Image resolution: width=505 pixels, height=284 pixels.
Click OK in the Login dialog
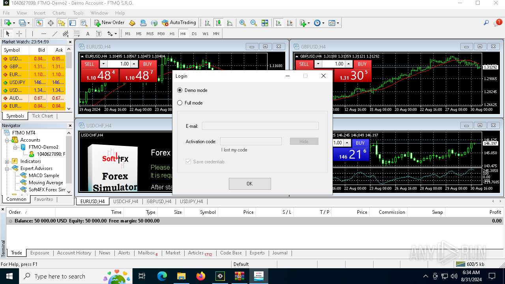tap(250, 184)
